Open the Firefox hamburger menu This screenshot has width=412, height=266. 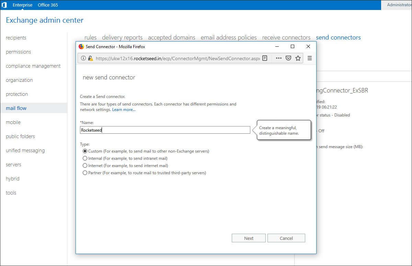[x=310, y=58]
